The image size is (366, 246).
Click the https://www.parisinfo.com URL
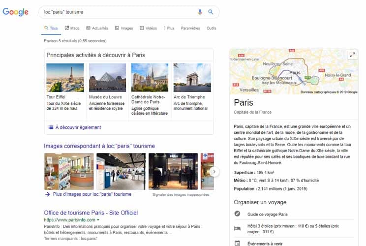(x=69, y=220)
